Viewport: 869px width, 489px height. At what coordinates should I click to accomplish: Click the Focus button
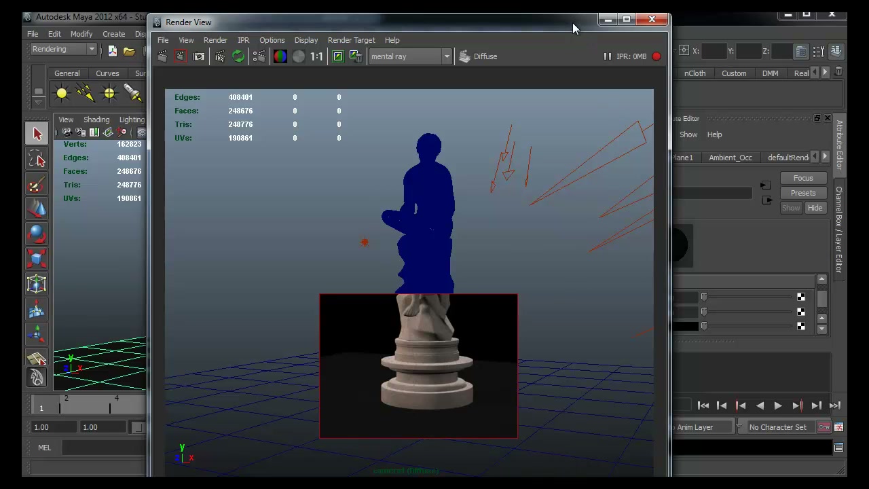coord(803,178)
